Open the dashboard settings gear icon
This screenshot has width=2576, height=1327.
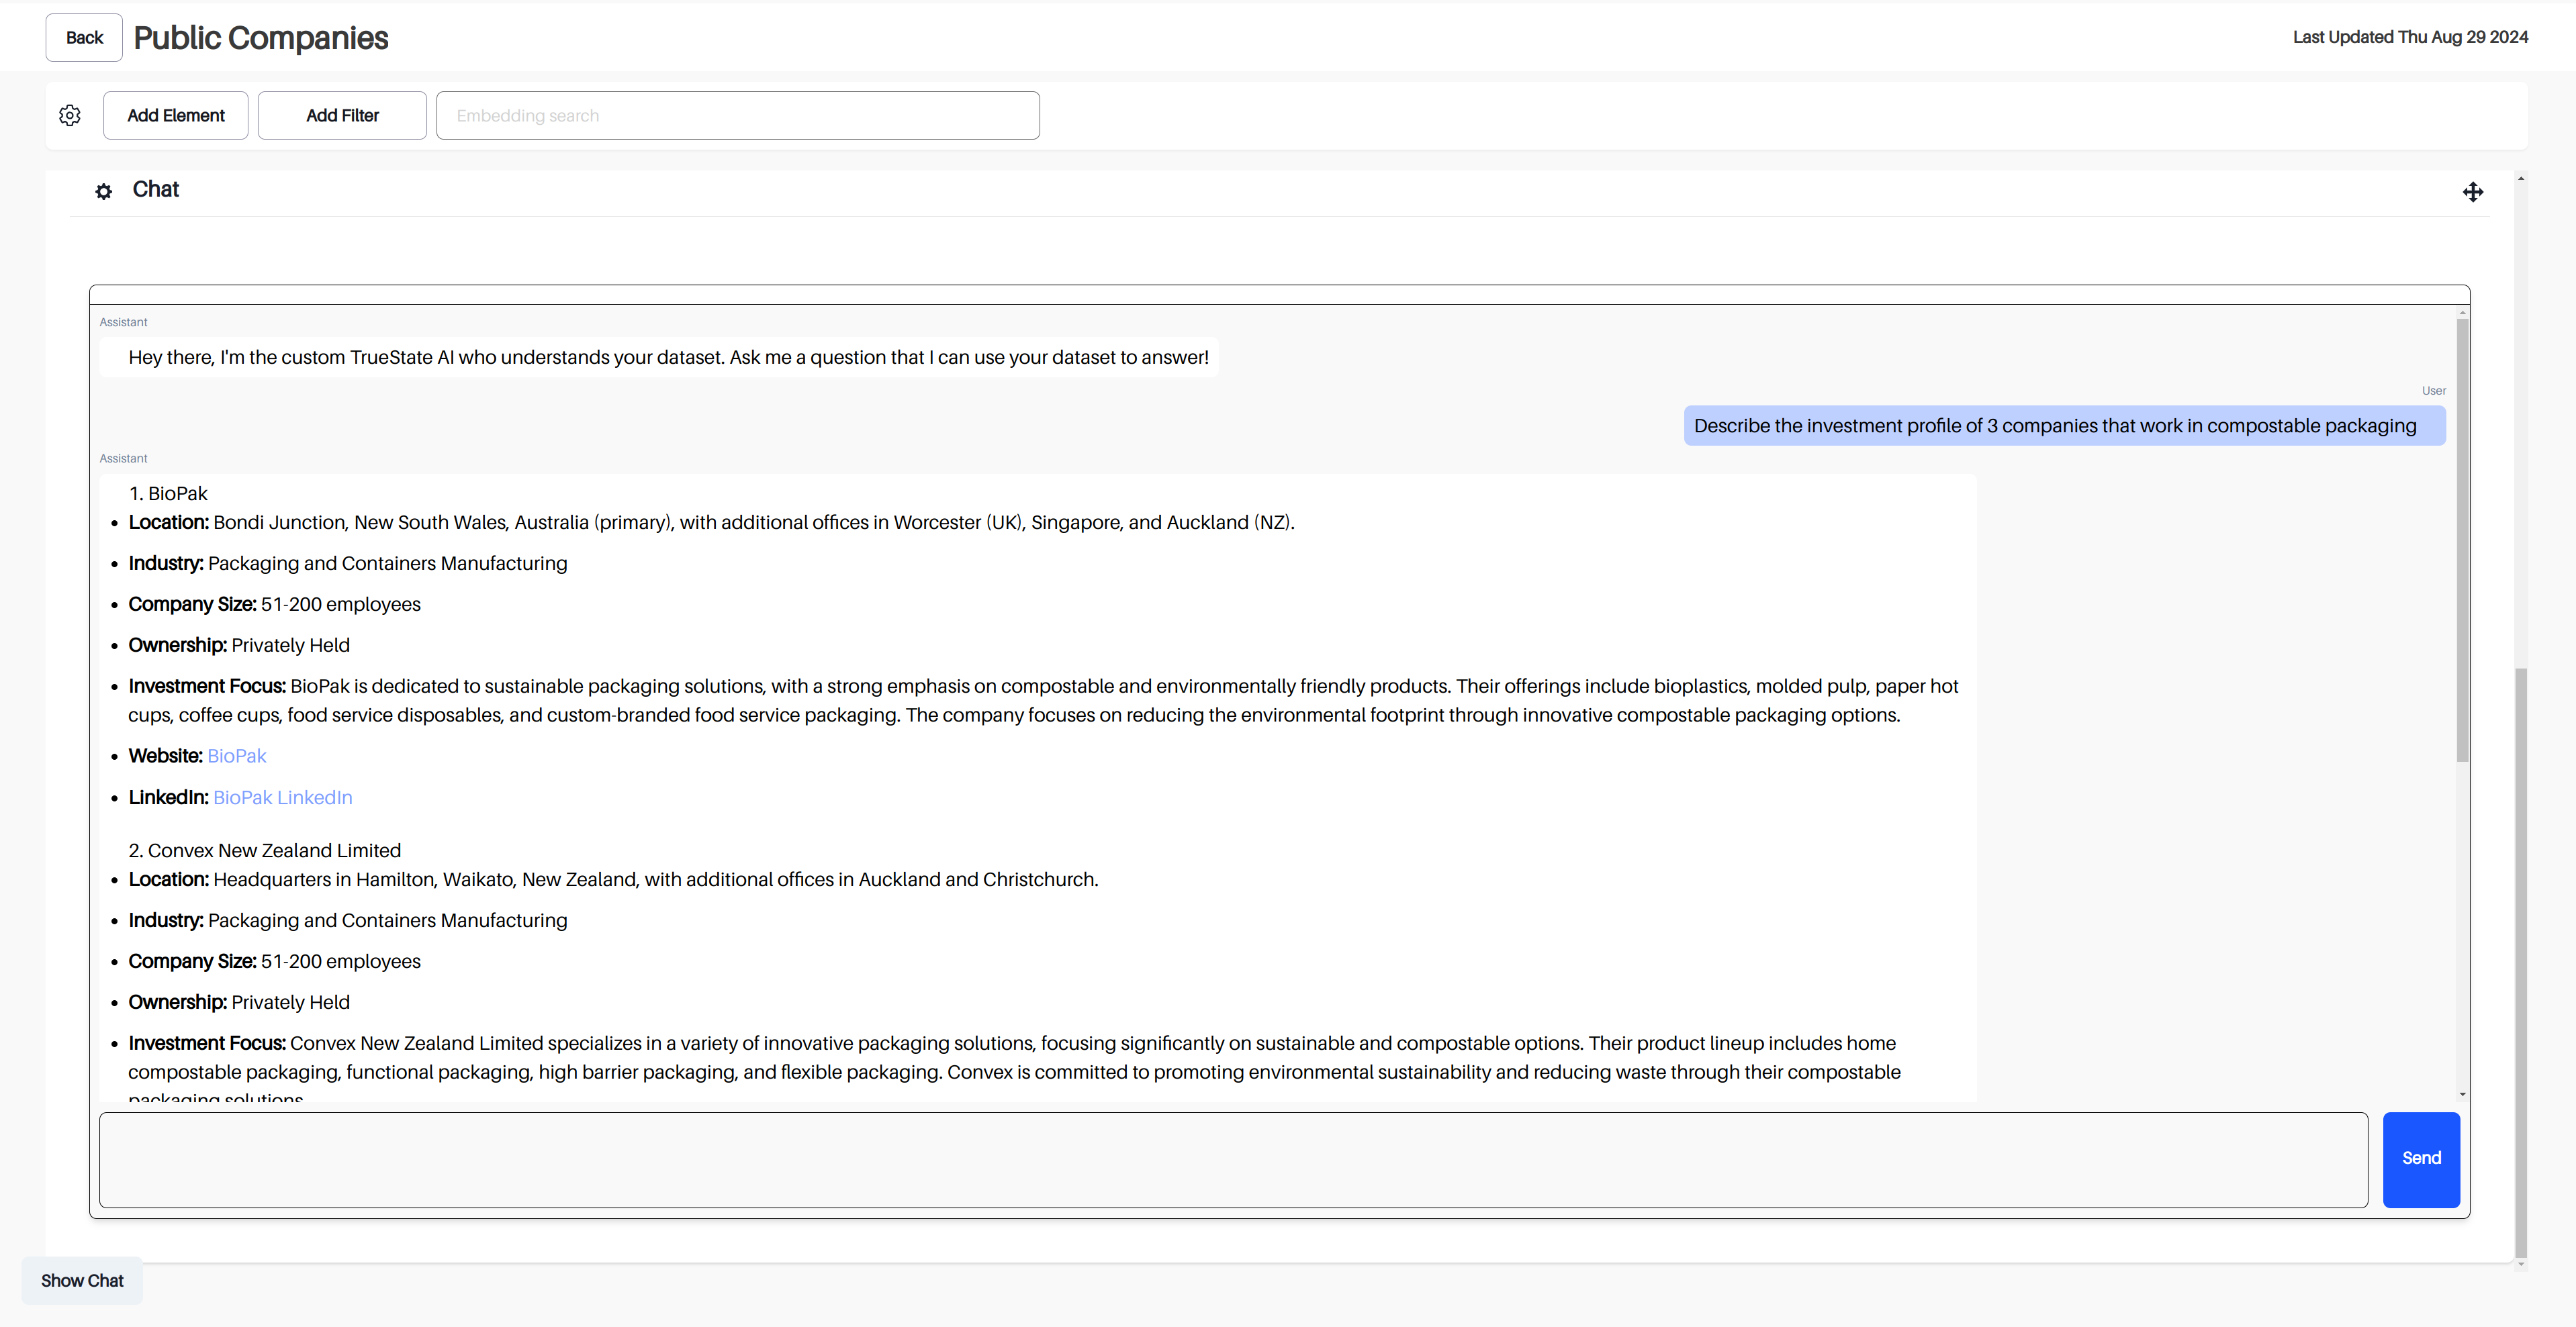tap(70, 116)
